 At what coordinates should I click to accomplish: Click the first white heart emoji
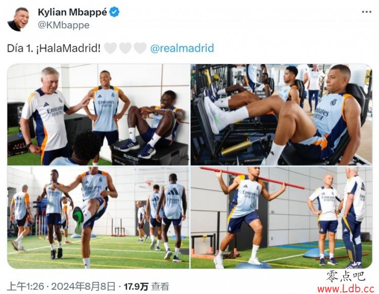pos(111,48)
